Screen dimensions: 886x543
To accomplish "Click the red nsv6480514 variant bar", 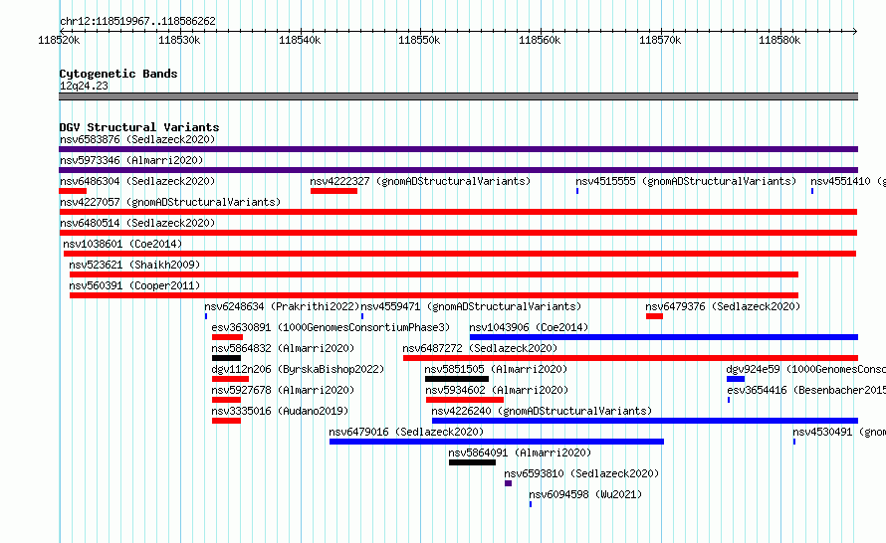I will 458,233.
